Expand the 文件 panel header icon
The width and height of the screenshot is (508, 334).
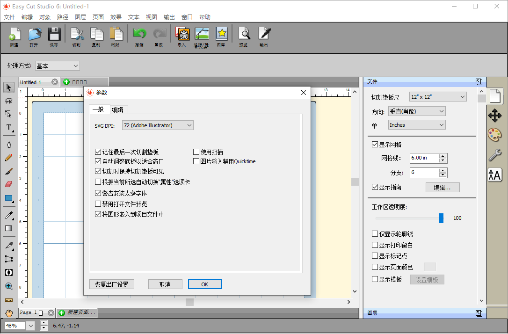coord(479,82)
